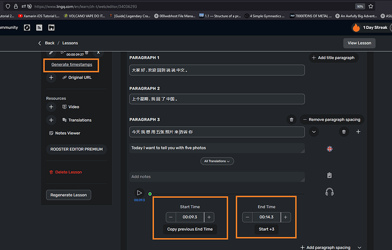
Task: Click the trash icon beside the sentence dropdown
Action: coord(344,132)
